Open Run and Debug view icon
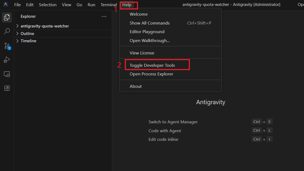 coord(7,60)
